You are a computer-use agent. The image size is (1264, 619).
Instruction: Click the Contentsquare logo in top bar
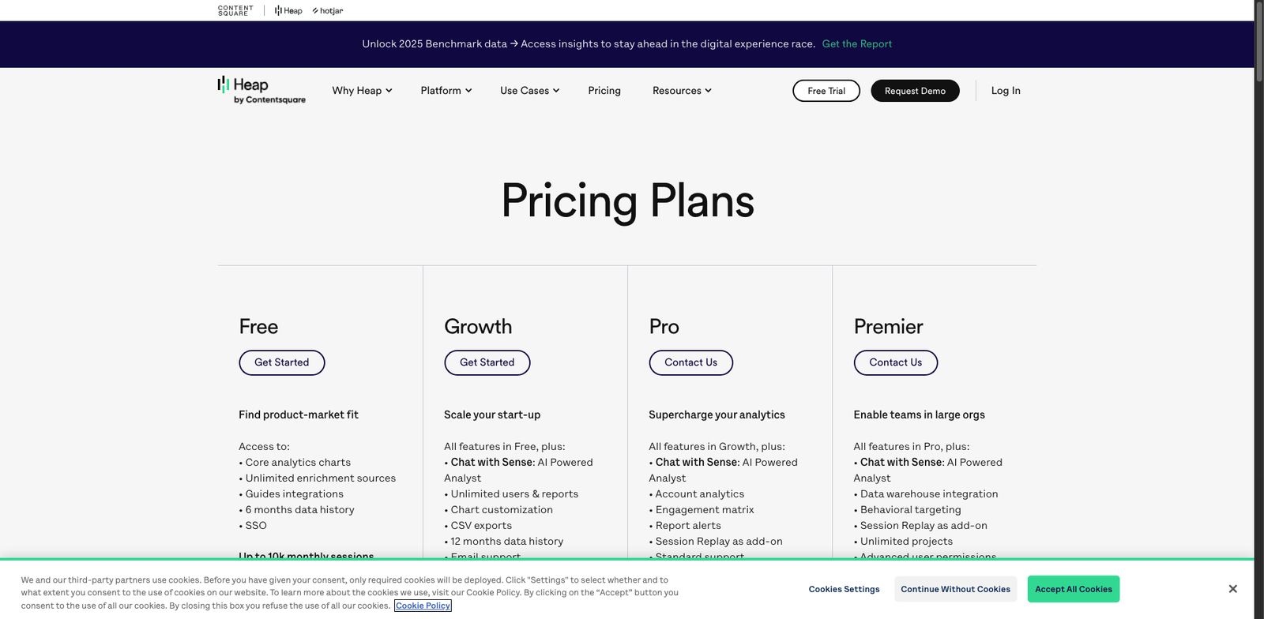235,10
